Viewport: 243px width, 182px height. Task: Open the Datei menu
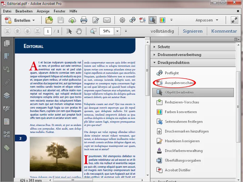(x=7, y=11)
